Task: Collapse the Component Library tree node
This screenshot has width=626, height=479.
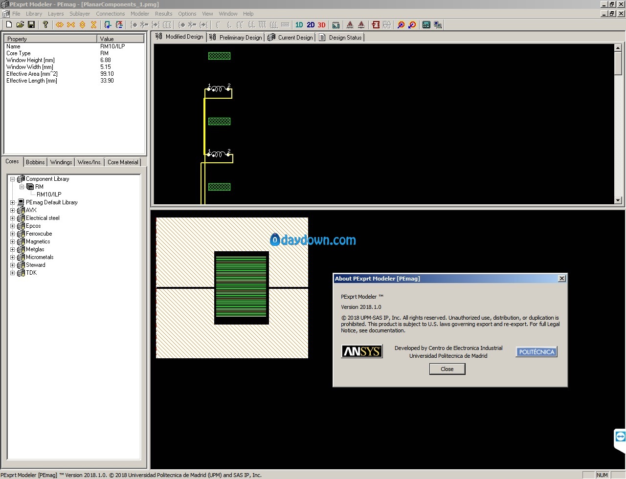Action: coord(13,179)
